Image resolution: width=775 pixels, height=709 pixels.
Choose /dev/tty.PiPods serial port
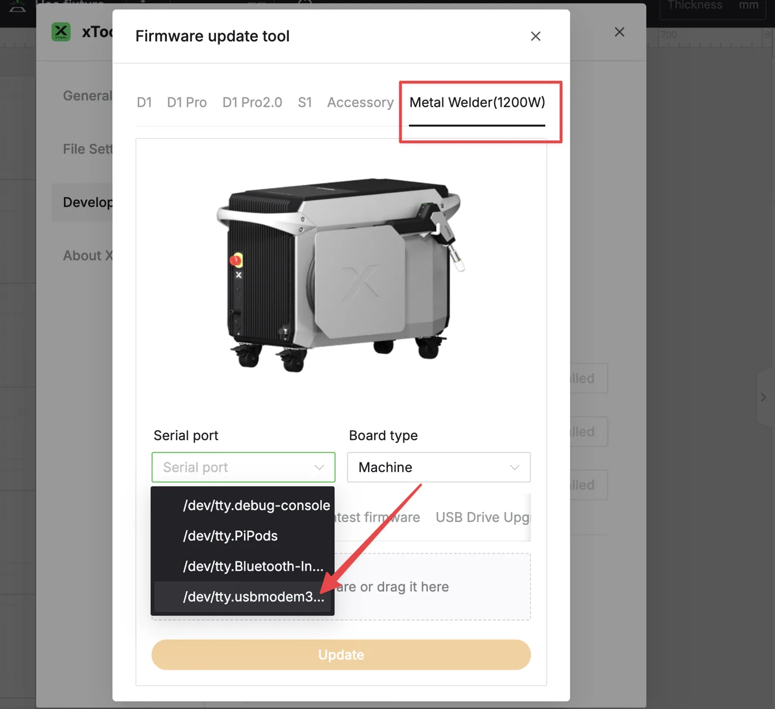(x=244, y=536)
